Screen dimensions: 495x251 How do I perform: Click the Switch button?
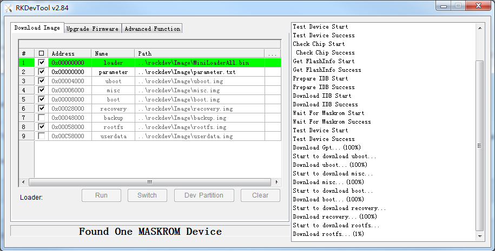click(x=147, y=195)
